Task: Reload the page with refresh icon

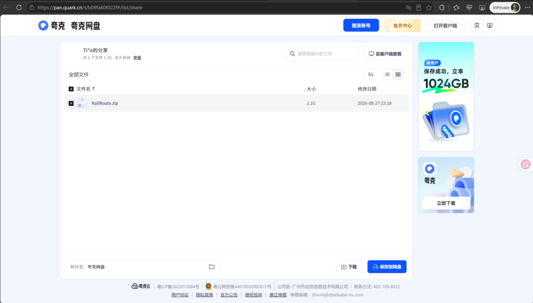Action: tap(19, 7)
